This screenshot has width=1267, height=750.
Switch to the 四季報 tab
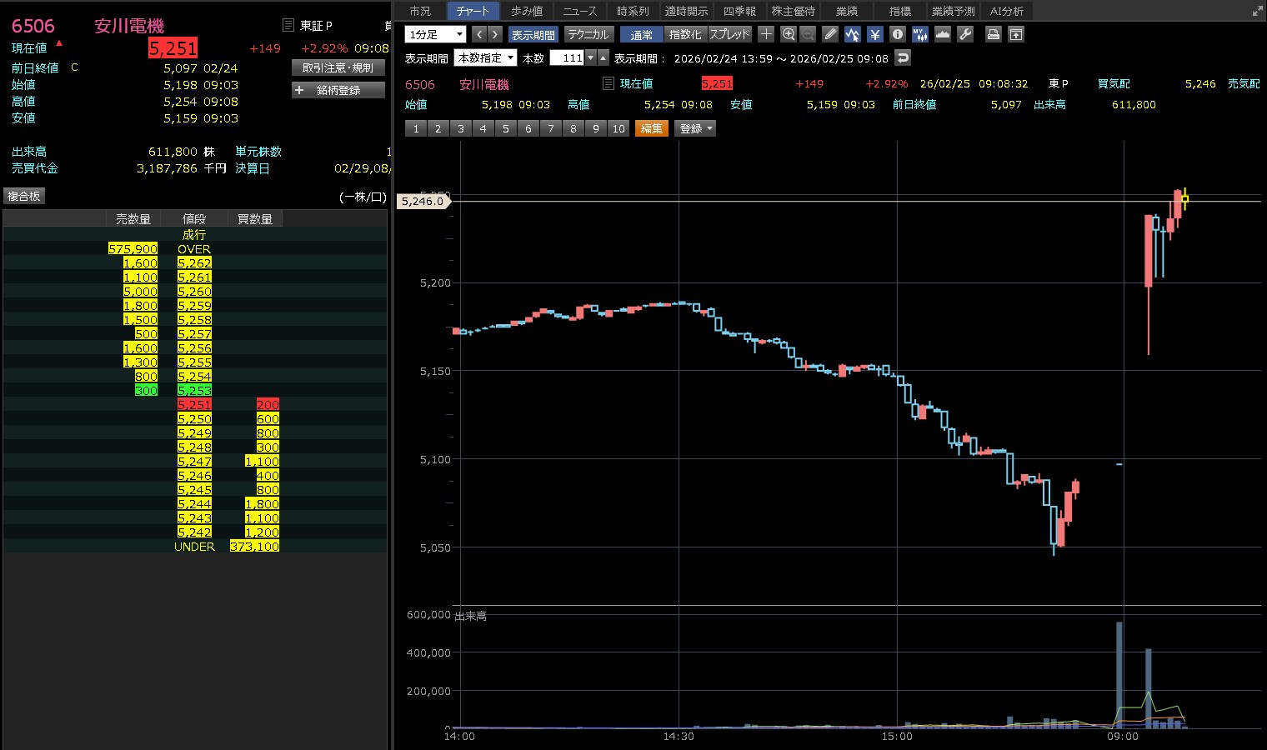click(739, 11)
